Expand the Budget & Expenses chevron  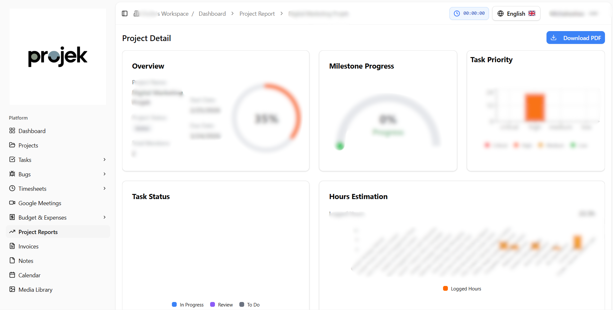point(104,217)
